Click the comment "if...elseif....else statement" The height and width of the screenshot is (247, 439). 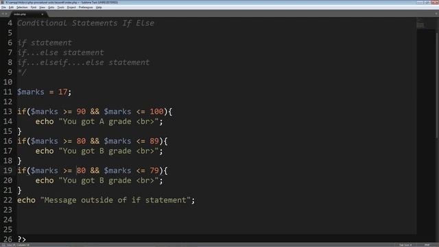84,62
